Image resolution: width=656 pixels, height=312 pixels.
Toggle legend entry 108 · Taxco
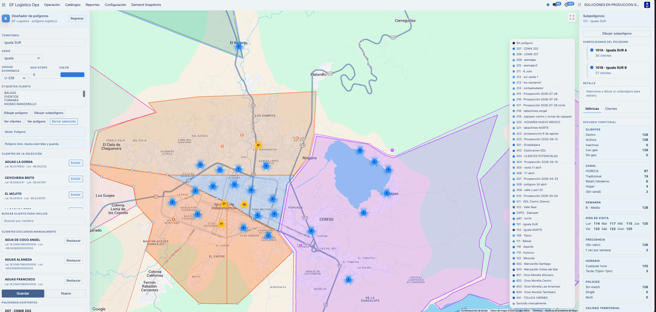coord(522,236)
